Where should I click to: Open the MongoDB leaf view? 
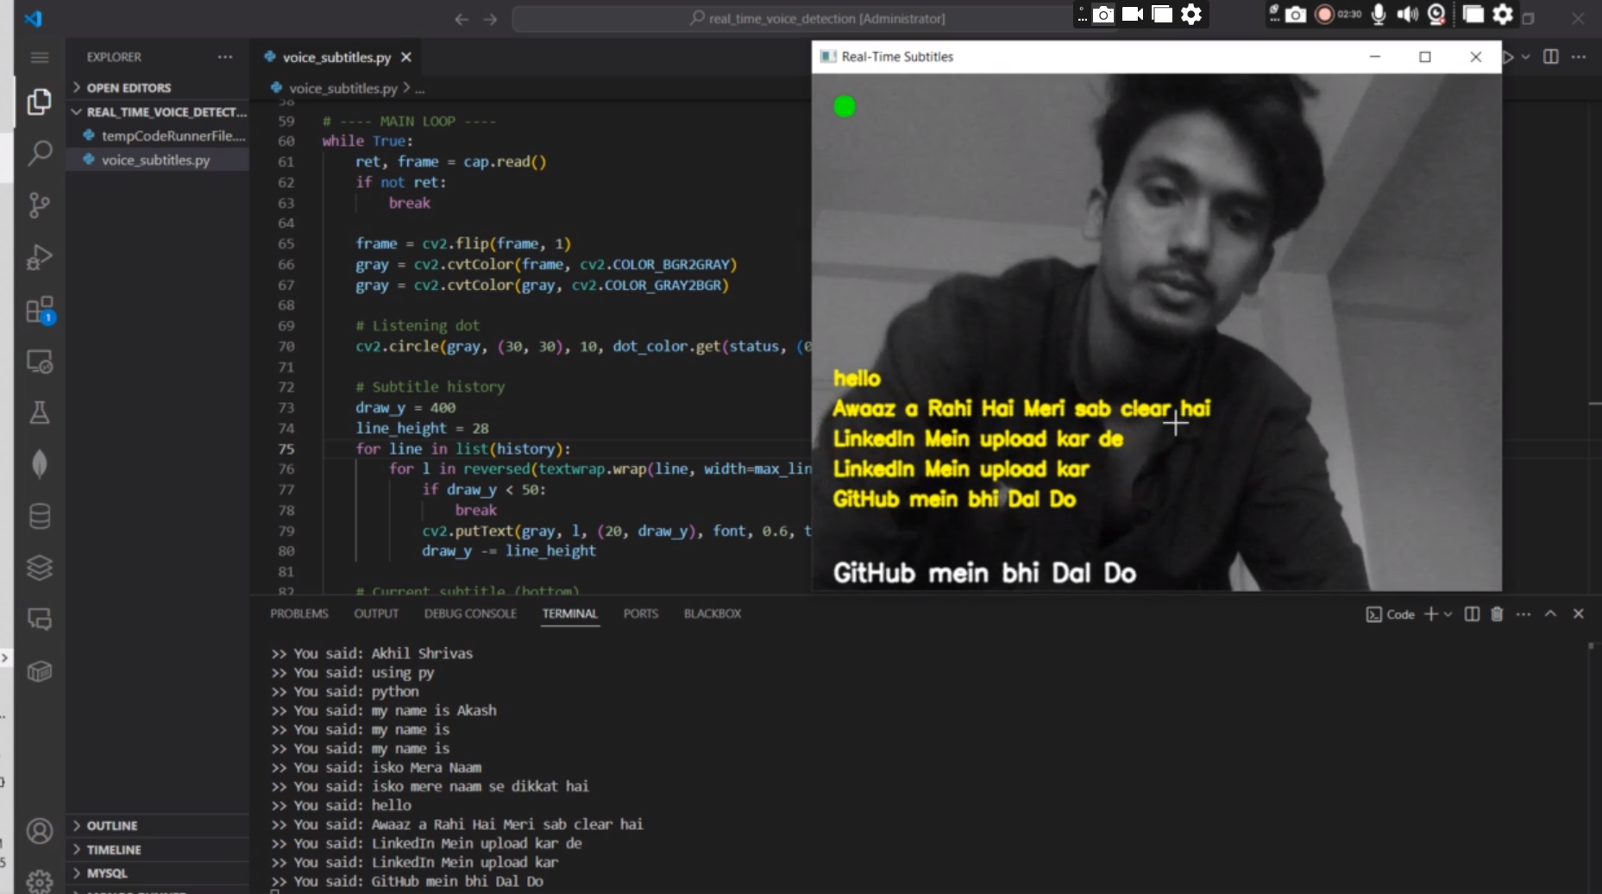[x=39, y=464]
